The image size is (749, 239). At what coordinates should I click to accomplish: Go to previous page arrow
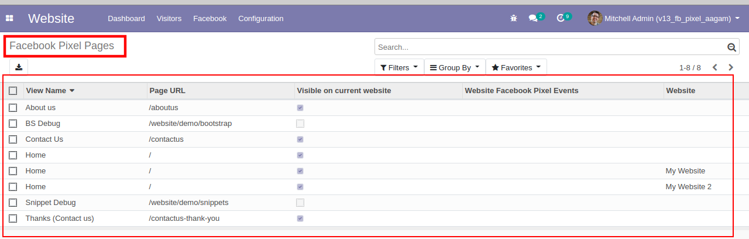point(715,67)
